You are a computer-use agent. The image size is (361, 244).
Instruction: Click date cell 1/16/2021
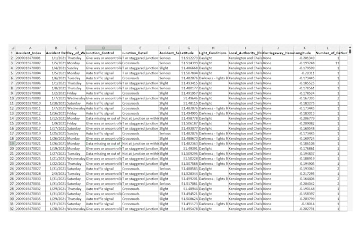point(56,113)
